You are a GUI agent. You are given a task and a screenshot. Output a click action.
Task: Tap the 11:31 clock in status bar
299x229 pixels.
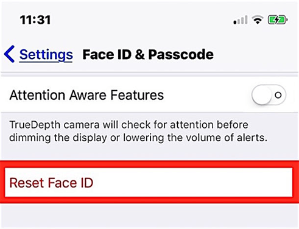point(35,20)
